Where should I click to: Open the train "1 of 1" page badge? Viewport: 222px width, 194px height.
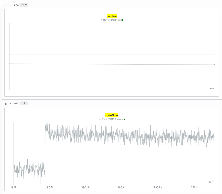coord(24,103)
